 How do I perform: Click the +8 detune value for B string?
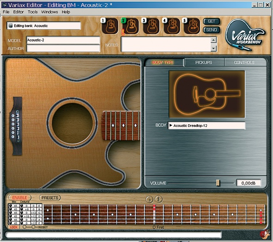tap(26, 209)
